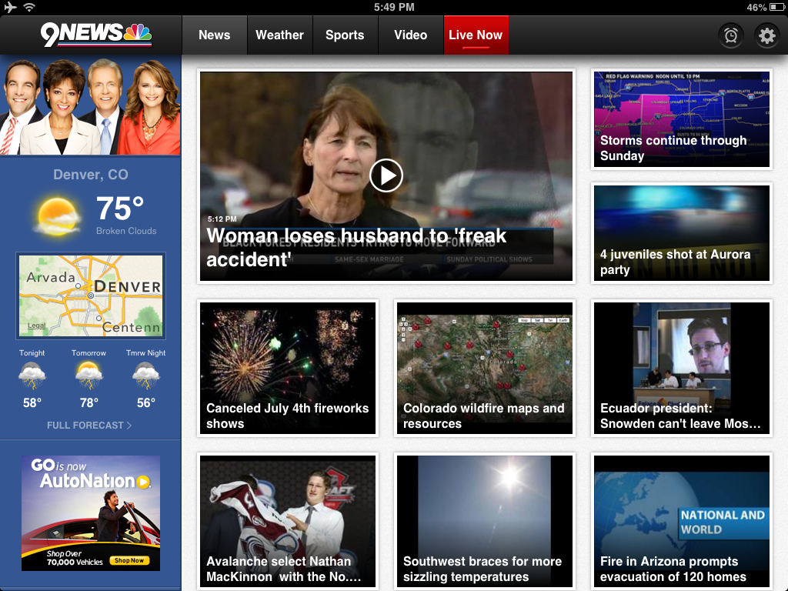788x591 pixels.
Task: Tap the 5:12 PM timestamp on featured video
Action: click(x=222, y=219)
